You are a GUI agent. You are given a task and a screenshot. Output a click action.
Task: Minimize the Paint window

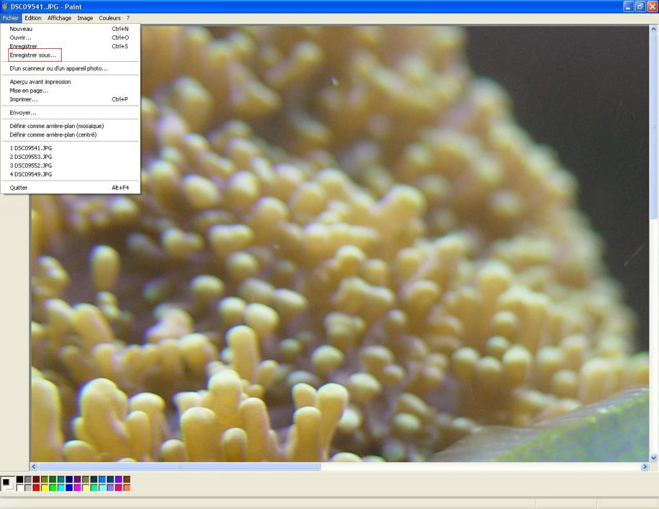tap(628, 6)
